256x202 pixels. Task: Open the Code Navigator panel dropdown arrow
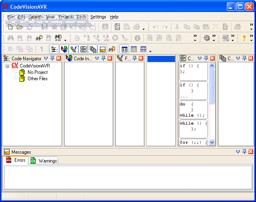point(46,58)
